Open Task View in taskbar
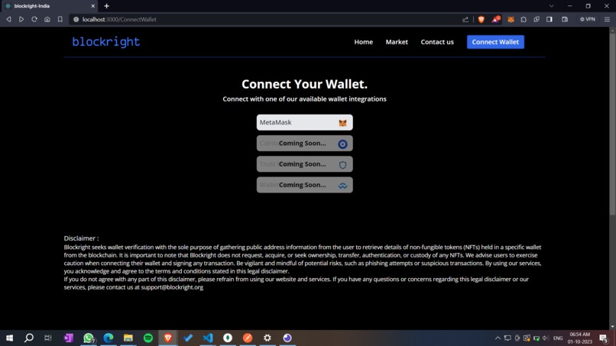The height and width of the screenshot is (346, 616). coord(48,338)
